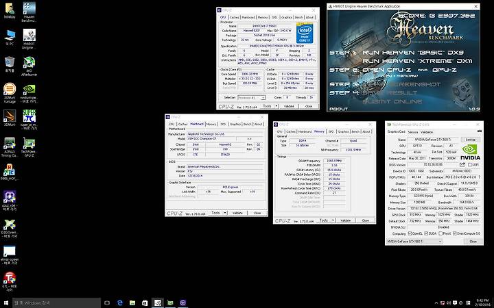Open the GTL desktop shortcut
The height and width of the screenshot is (308, 494).
point(10,281)
